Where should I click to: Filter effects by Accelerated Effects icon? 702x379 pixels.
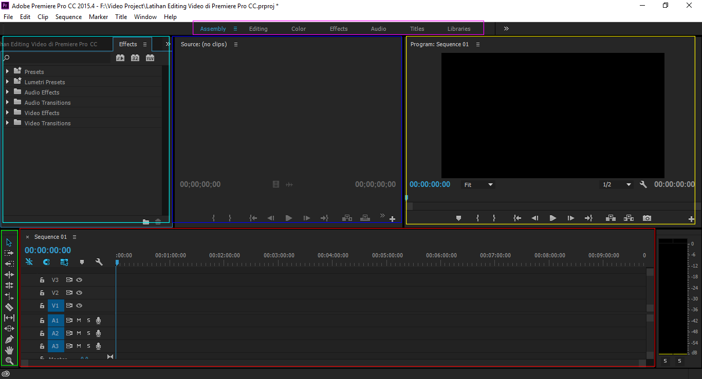[120, 58]
